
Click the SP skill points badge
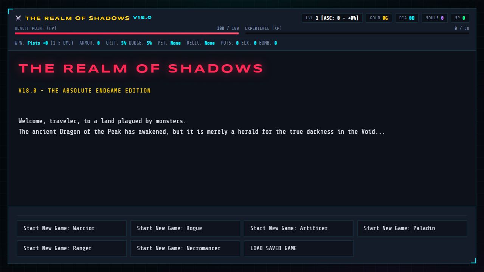point(460,18)
